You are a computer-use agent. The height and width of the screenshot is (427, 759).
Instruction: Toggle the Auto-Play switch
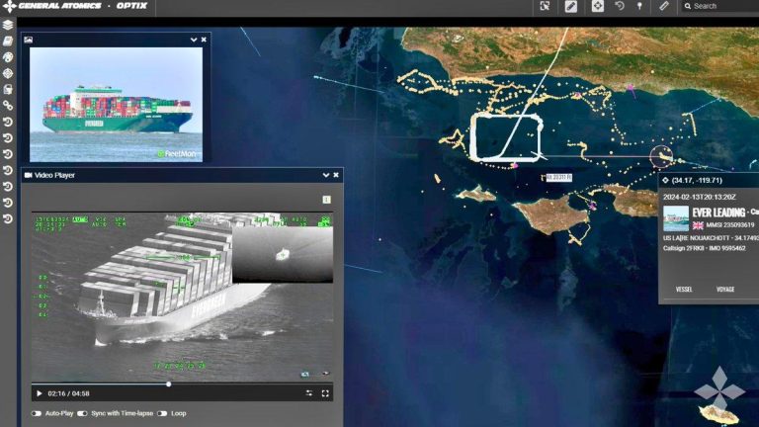[x=37, y=413]
